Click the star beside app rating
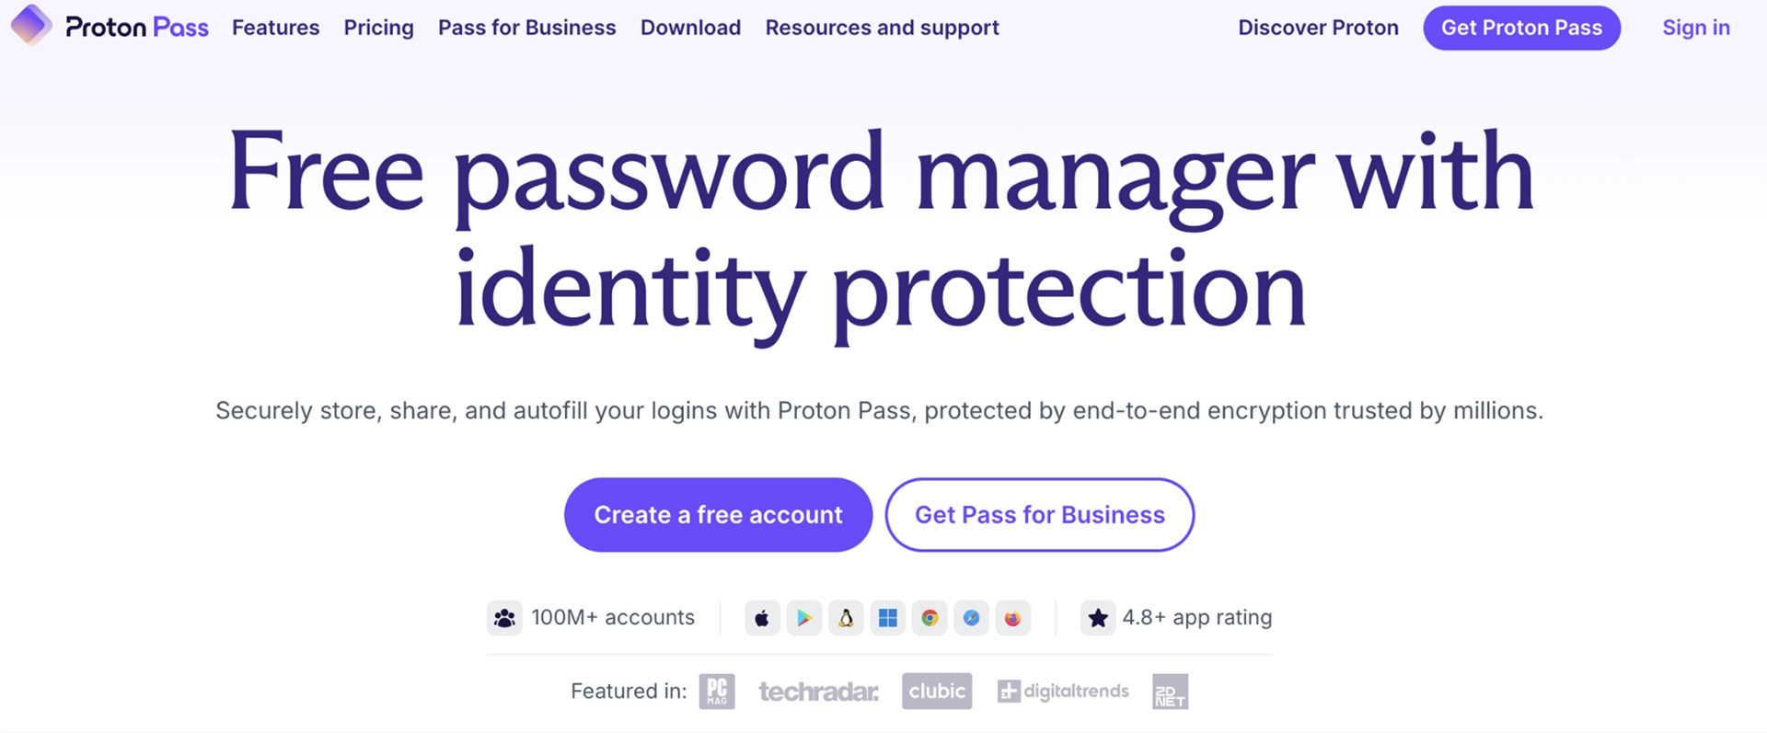 tap(1097, 617)
